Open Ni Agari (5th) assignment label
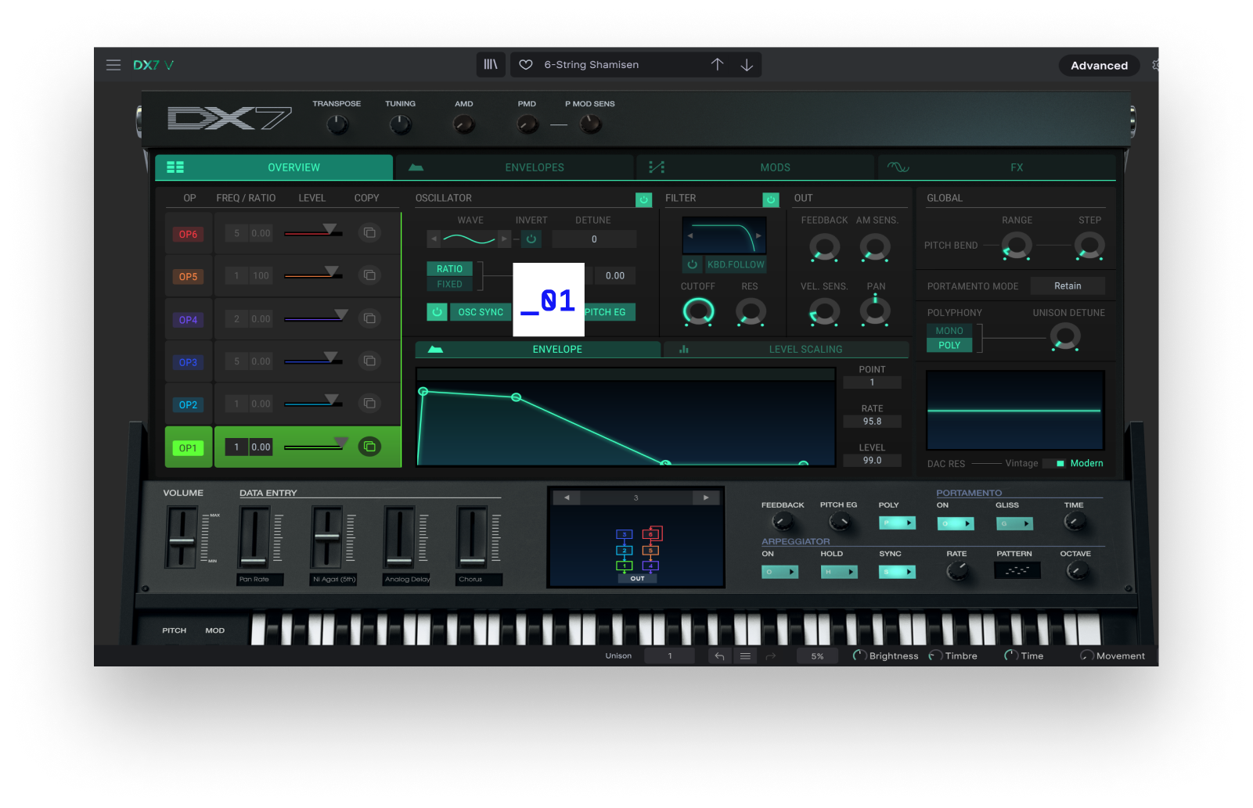The image size is (1253, 808). point(333,580)
